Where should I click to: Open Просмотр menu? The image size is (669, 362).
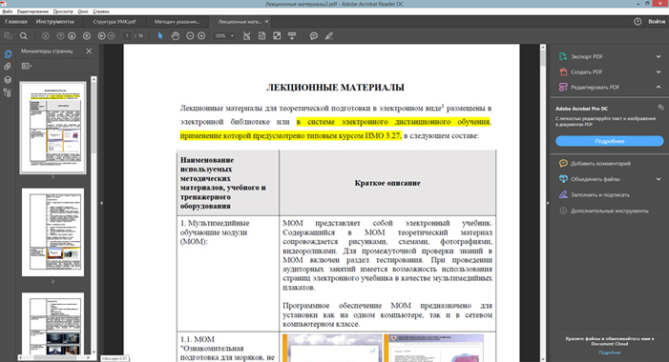(63, 11)
